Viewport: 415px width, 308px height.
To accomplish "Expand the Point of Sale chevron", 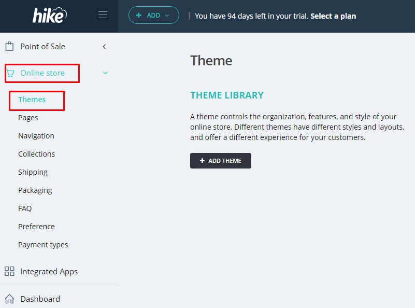I will 104,47.
